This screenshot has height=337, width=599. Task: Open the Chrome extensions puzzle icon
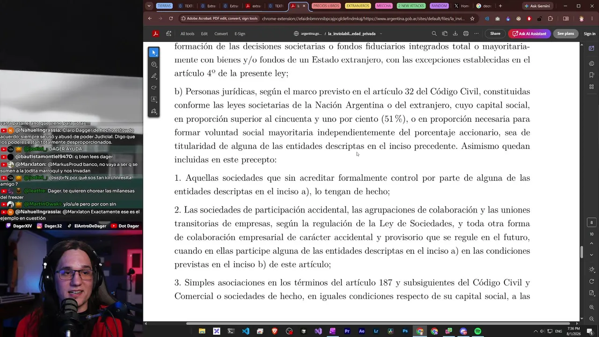(550, 19)
